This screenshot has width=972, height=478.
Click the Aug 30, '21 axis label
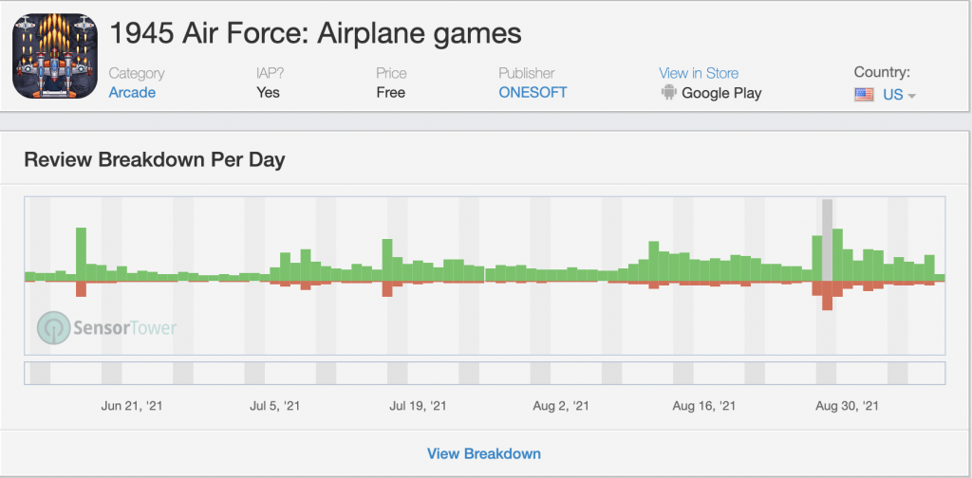[847, 406]
